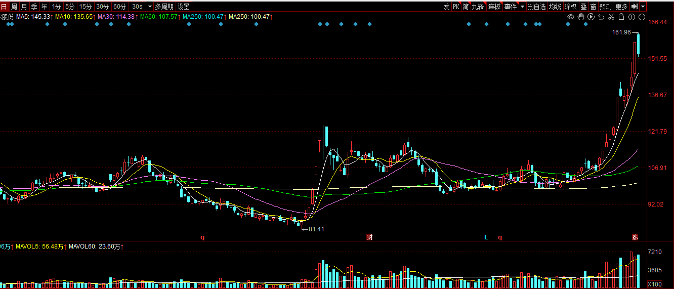
Task: Select the 30s period tab
Action: click(137, 7)
